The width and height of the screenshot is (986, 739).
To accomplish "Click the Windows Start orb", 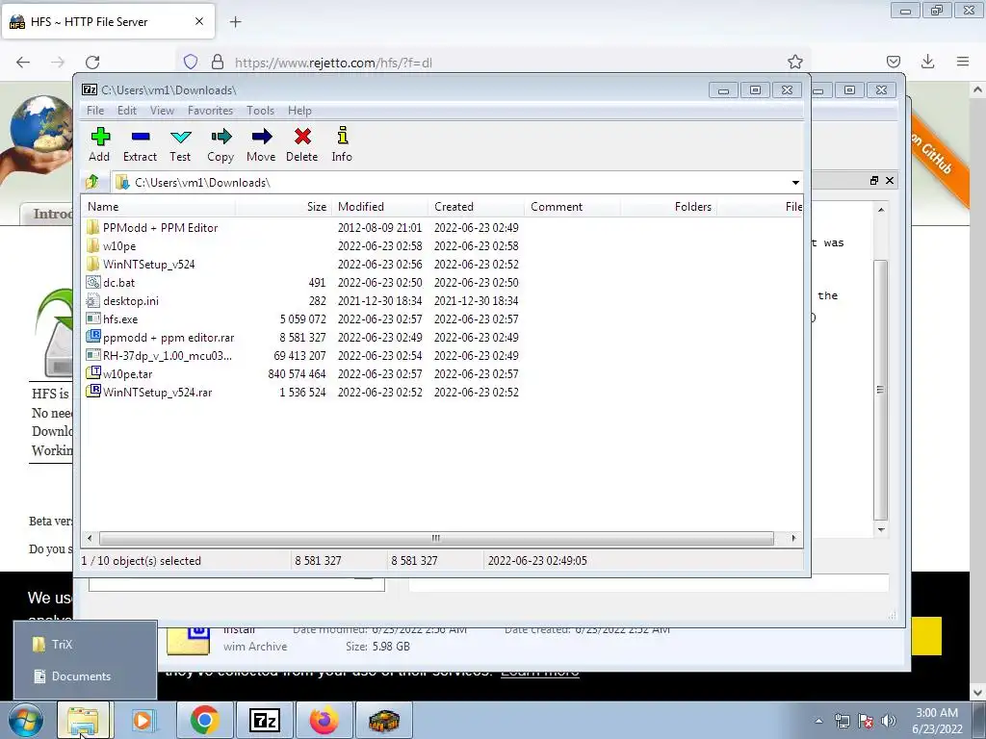I will [26, 720].
